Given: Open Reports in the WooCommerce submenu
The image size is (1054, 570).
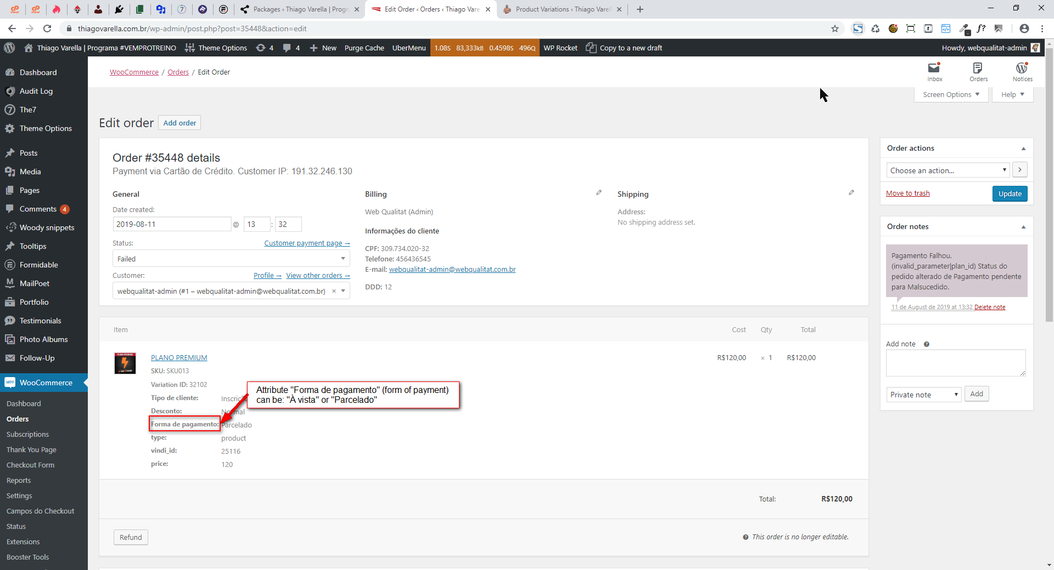Looking at the screenshot, I should point(19,480).
